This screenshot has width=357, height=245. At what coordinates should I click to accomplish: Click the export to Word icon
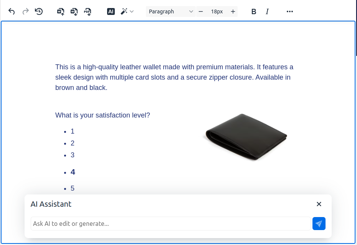coord(74,12)
